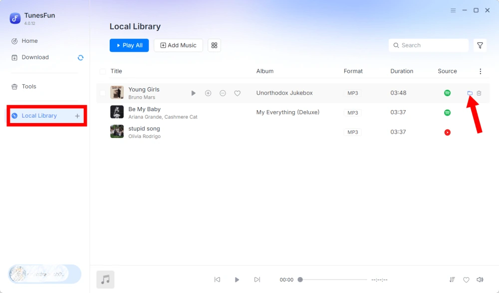This screenshot has width=499, height=293.
Task: Click the playback progress slider handle
Action: (300, 280)
